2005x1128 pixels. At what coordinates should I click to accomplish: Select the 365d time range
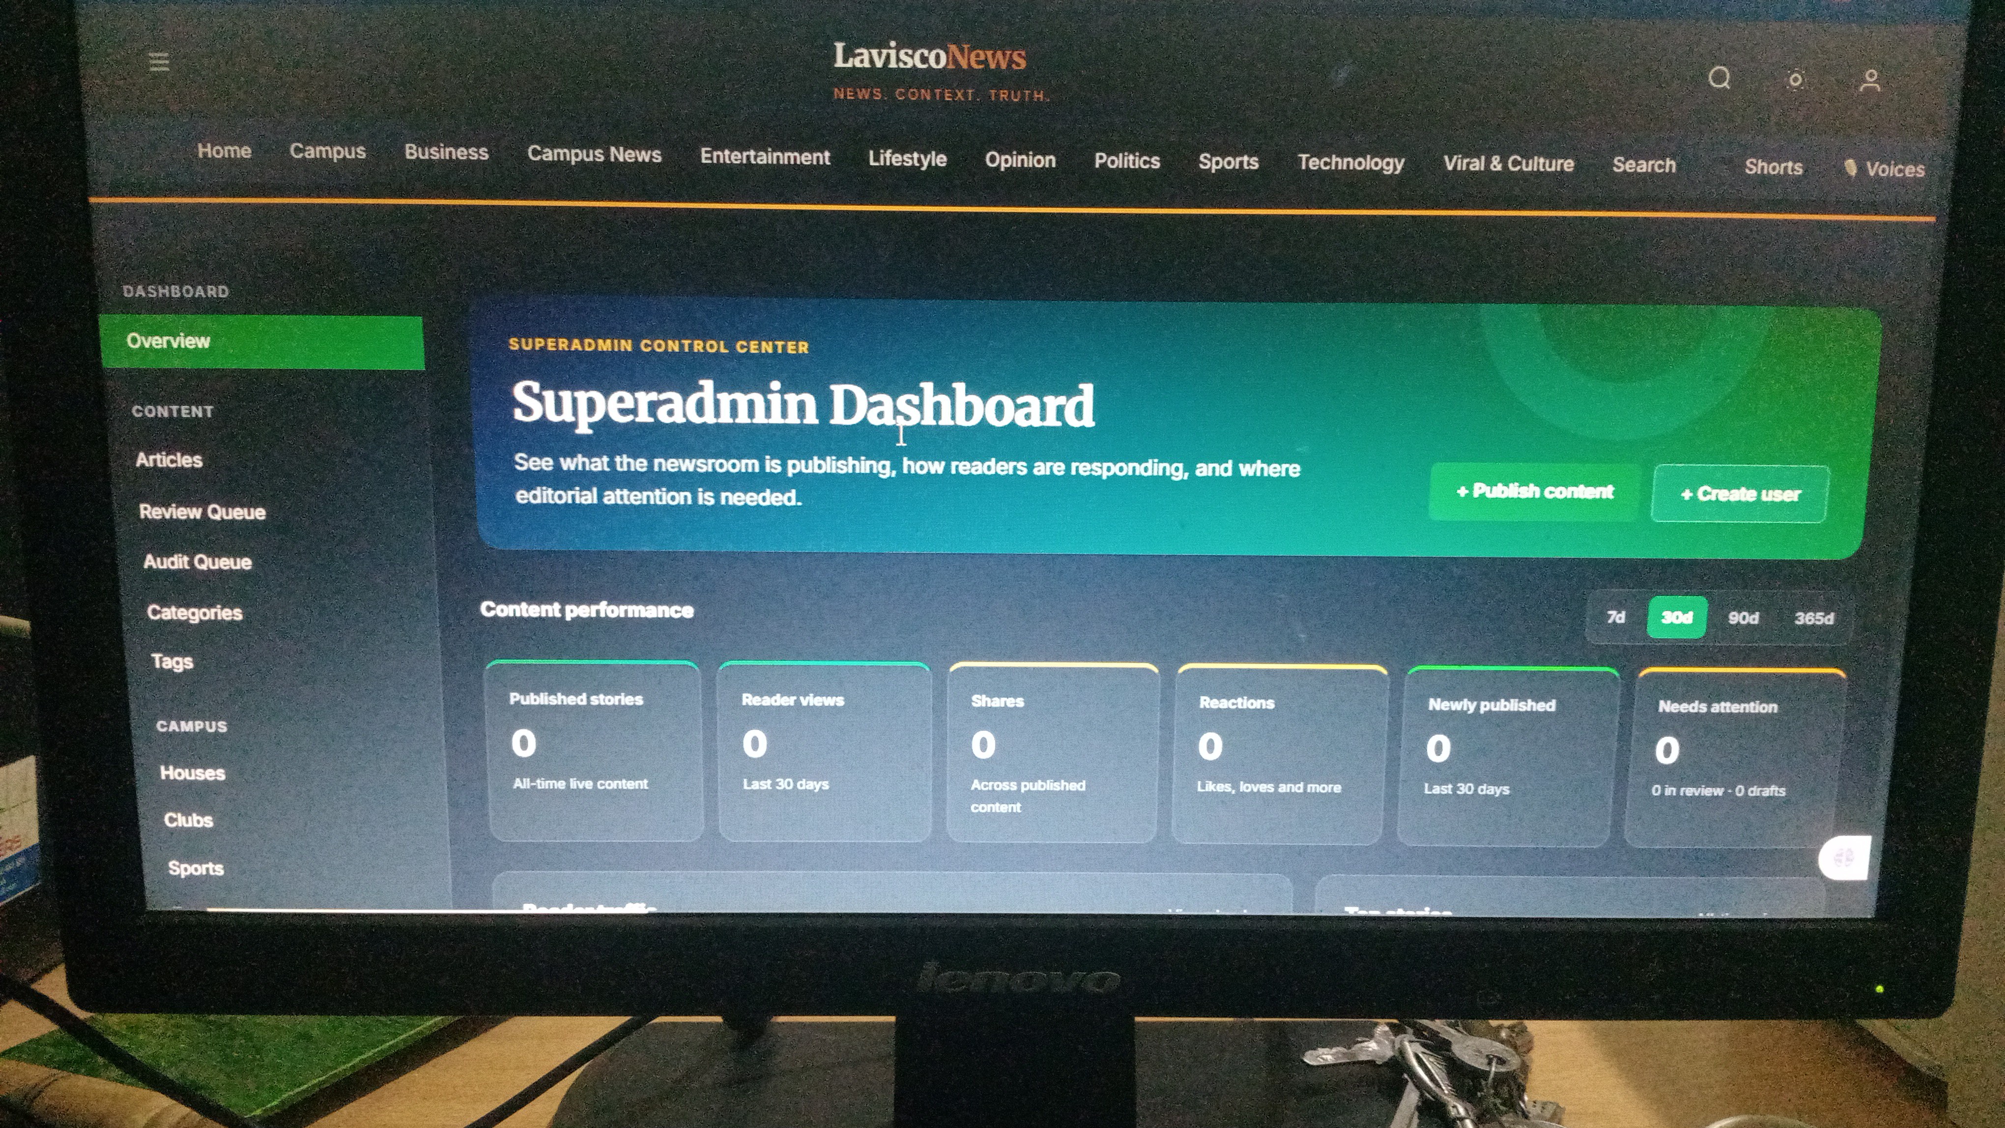[1813, 619]
